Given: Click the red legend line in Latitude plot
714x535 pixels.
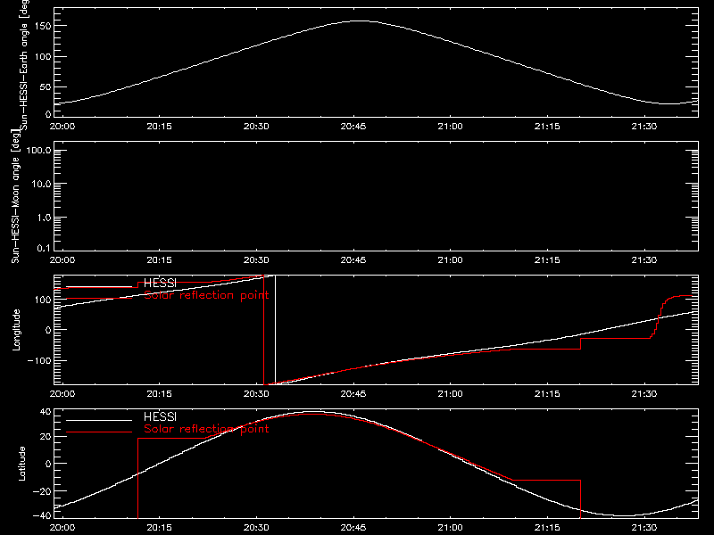Looking at the screenshot, I should coord(99,432).
